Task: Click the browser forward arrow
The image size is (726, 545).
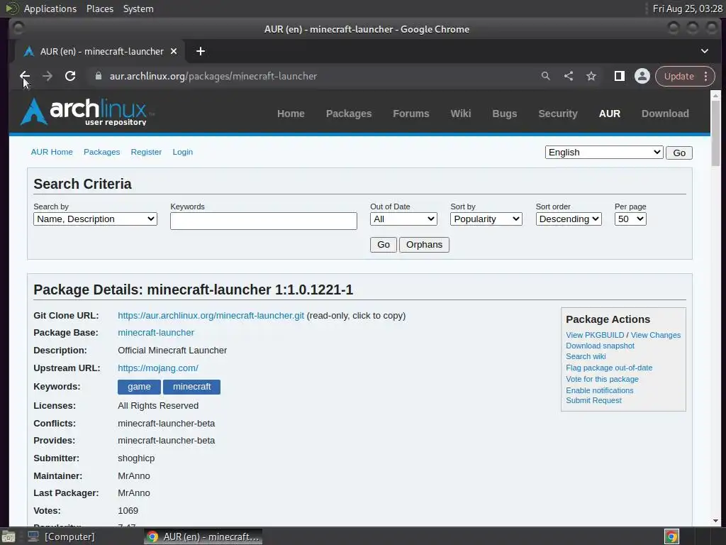Action: pos(48,76)
